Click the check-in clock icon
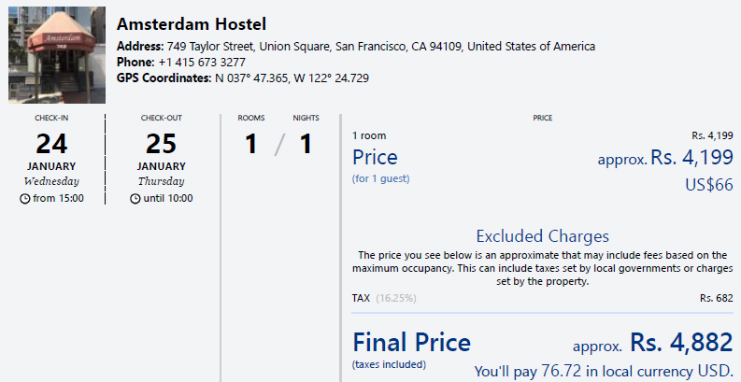Screen dimensions: 741x382 [x=25, y=198]
